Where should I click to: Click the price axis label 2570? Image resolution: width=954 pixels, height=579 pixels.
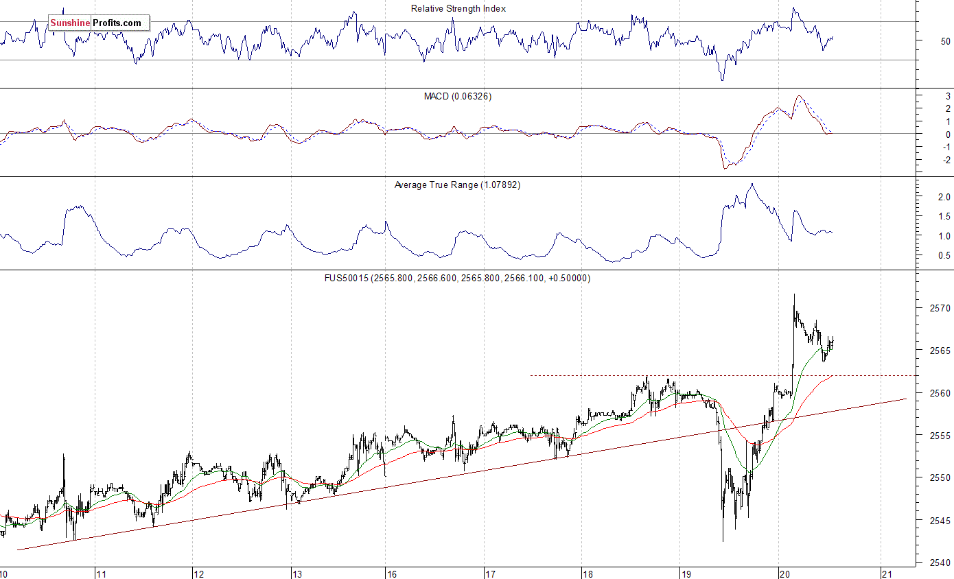click(940, 309)
